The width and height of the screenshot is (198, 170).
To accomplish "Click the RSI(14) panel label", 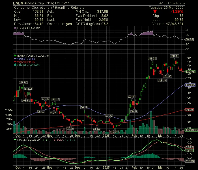I will point(28,28).
